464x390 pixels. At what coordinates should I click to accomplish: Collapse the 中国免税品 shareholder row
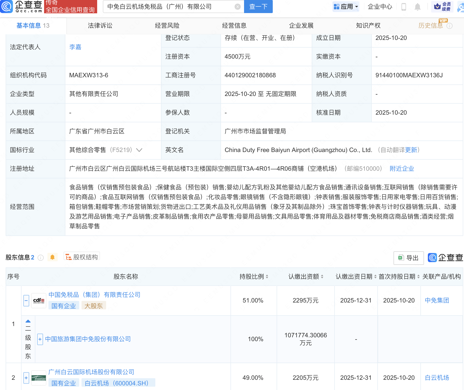tap(26, 301)
